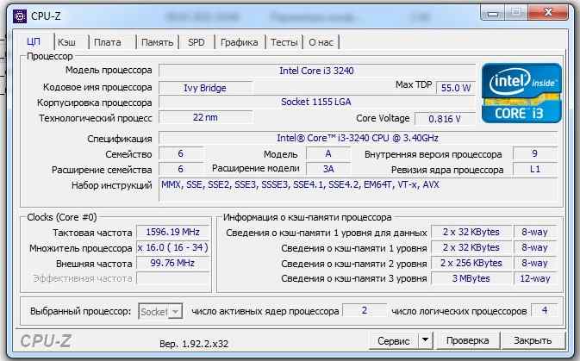Click the instruction set list MMX, SSE

point(358,190)
